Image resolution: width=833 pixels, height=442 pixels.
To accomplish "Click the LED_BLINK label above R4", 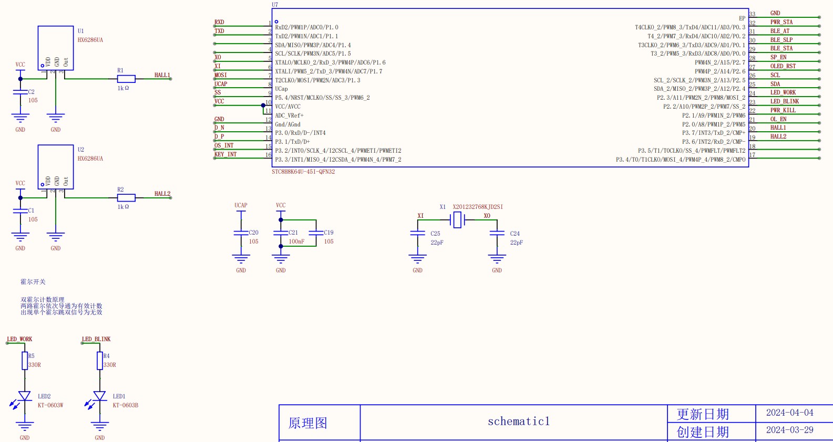I will tap(96, 339).
